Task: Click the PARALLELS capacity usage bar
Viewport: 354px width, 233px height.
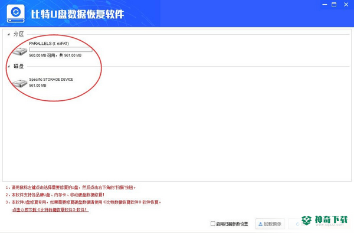Action: point(61,50)
